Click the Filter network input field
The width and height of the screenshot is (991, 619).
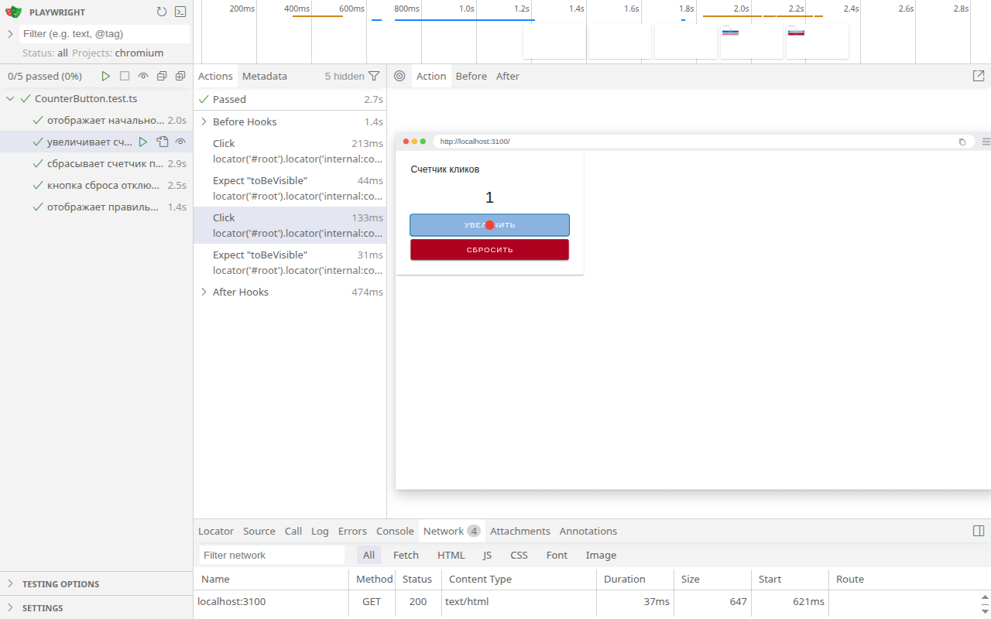tap(272, 555)
